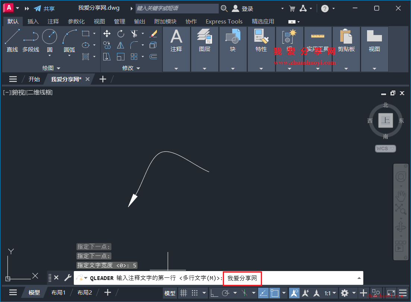Click the 模型 model space status button
The height and width of the screenshot is (302, 411).
point(170,293)
